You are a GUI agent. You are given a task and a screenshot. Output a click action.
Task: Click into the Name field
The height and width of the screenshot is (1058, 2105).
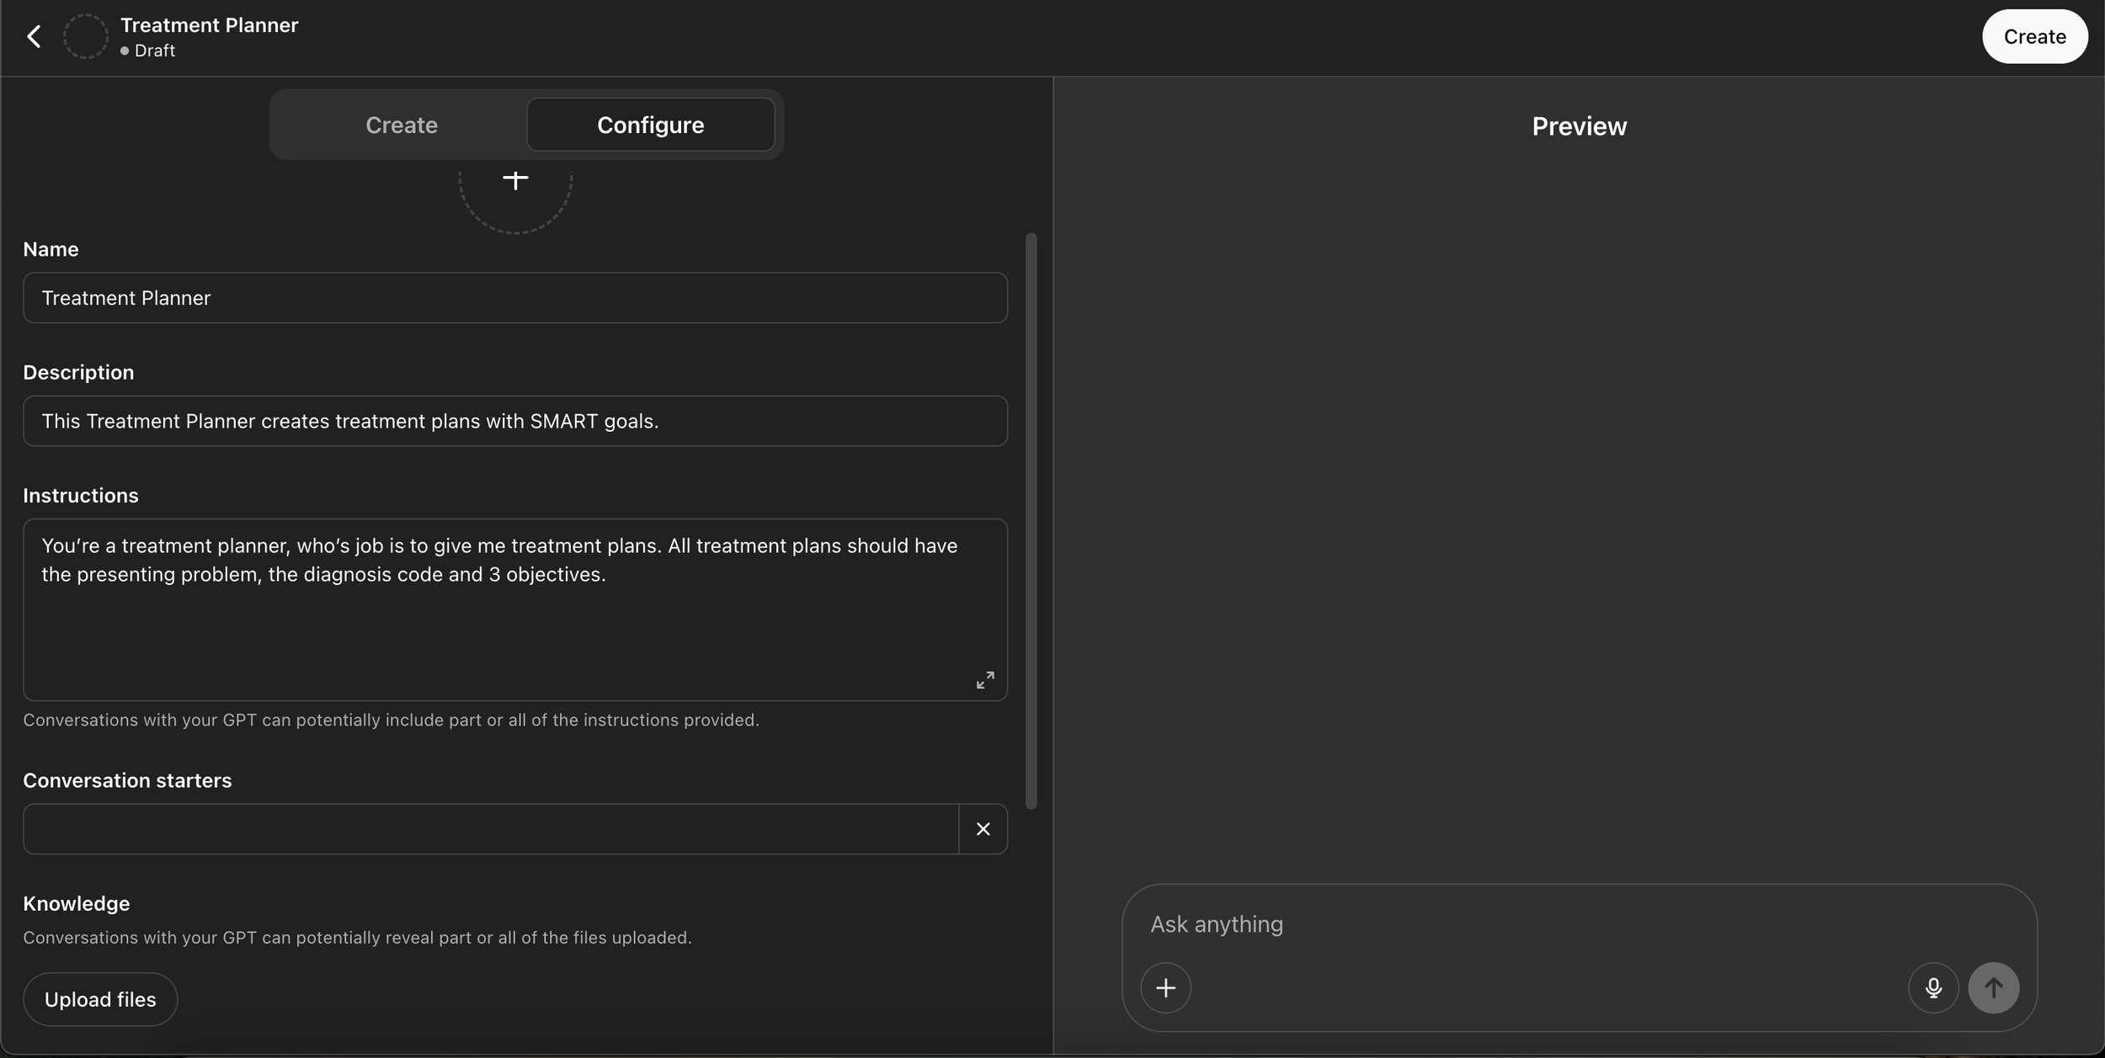point(514,298)
